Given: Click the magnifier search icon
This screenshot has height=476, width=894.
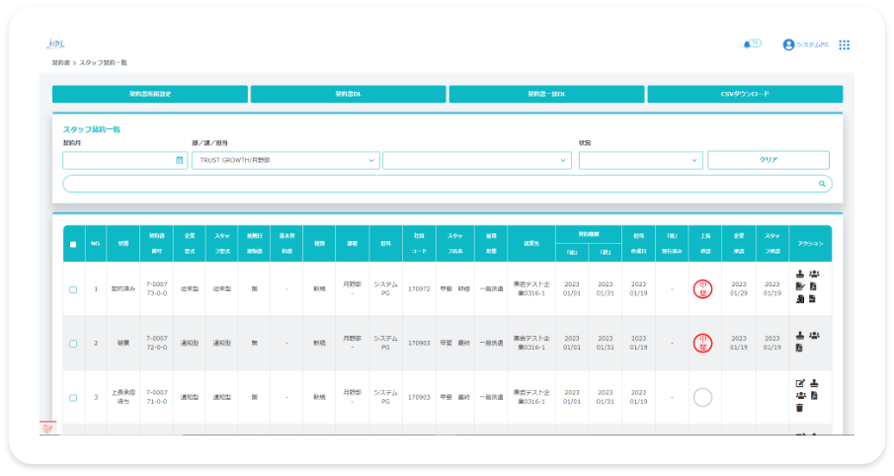Looking at the screenshot, I should click(x=822, y=184).
